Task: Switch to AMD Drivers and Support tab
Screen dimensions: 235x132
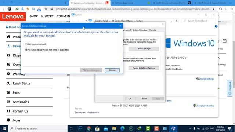Action: point(171,3)
